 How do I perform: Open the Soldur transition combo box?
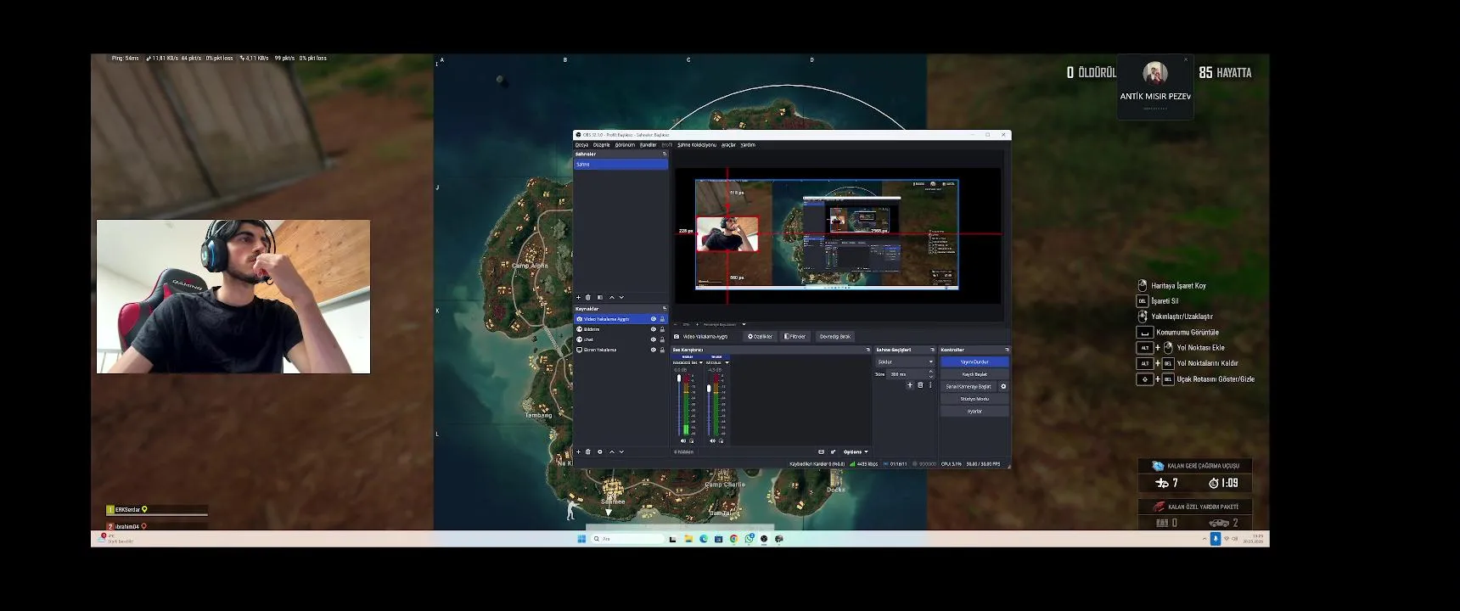click(x=906, y=362)
